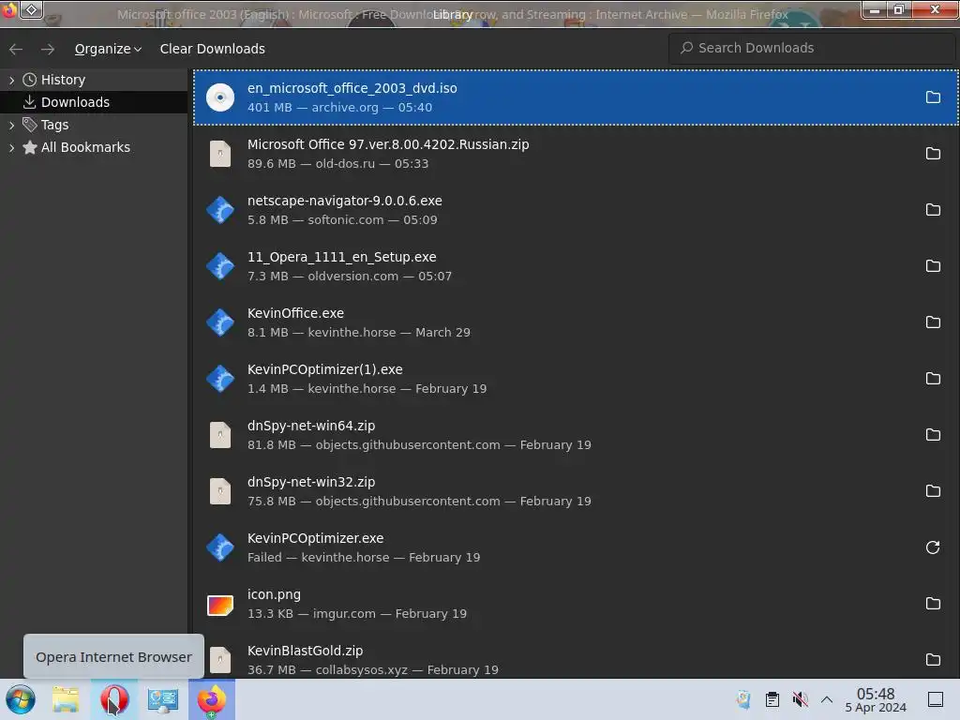960x720 pixels.
Task: Click the show desktop tray button
Action: 936,699
